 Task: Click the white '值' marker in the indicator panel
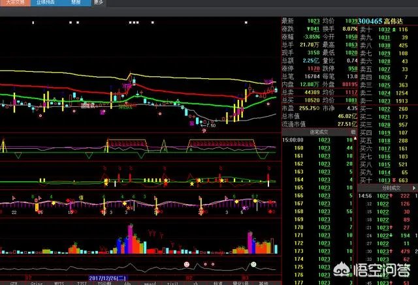[81, 195]
